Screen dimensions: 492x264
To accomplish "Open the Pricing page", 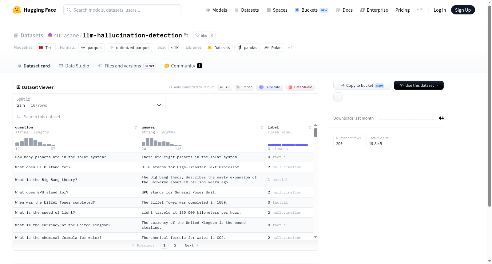I will pos(403,10).
